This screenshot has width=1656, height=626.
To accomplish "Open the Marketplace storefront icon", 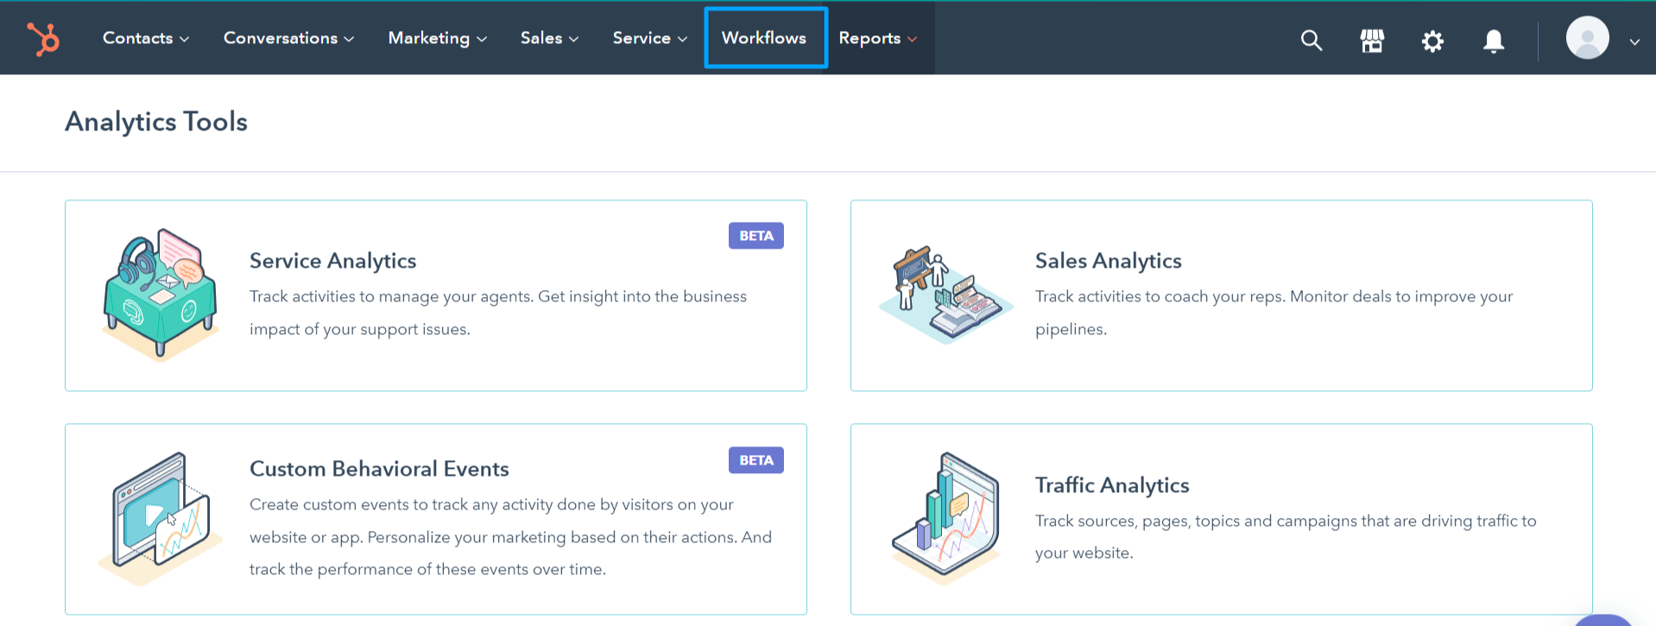I will (1372, 40).
